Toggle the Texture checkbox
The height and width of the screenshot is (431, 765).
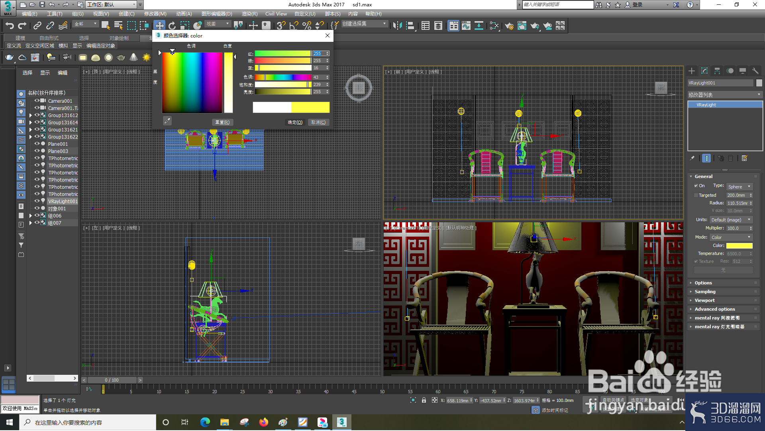tap(696, 261)
